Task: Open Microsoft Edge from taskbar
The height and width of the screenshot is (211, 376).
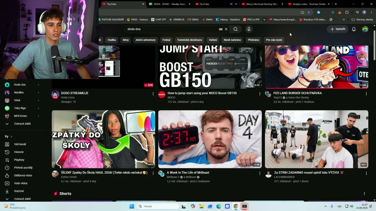Action: (219, 206)
